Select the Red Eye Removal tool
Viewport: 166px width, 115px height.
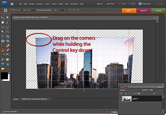pyautogui.click(x=3, y=46)
